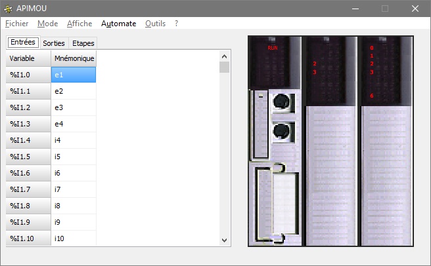Click the lower round port on the PLC
The height and width of the screenshot is (266, 431).
point(283,131)
